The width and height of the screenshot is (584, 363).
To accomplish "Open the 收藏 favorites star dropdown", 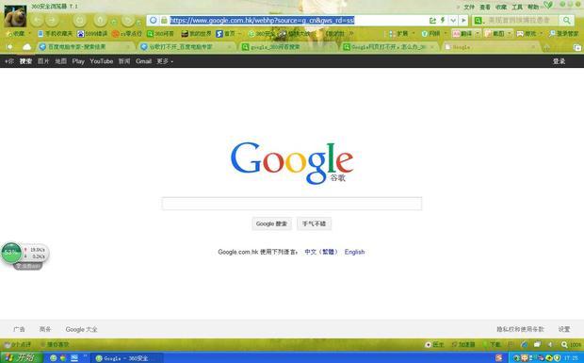I will (x=18, y=34).
